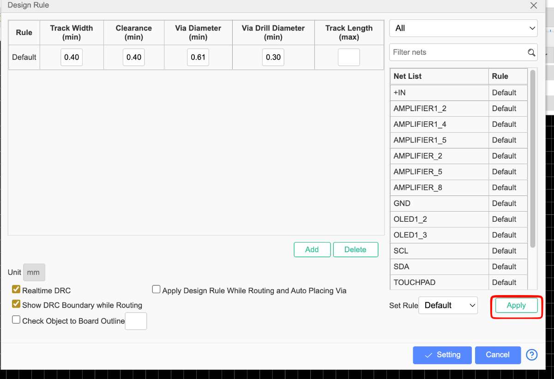The height and width of the screenshot is (379, 554).
Task: Click the Track Width (min) column header
Action: [x=72, y=32]
